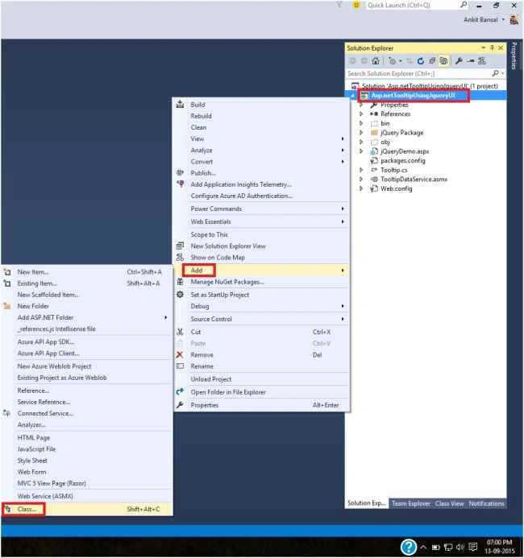The height and width of the screenshot is (558, 524).
Task: Click the Refresh icon in Solution Explorer toolbar
Action: pyautogui.click(x=421, y=61)
